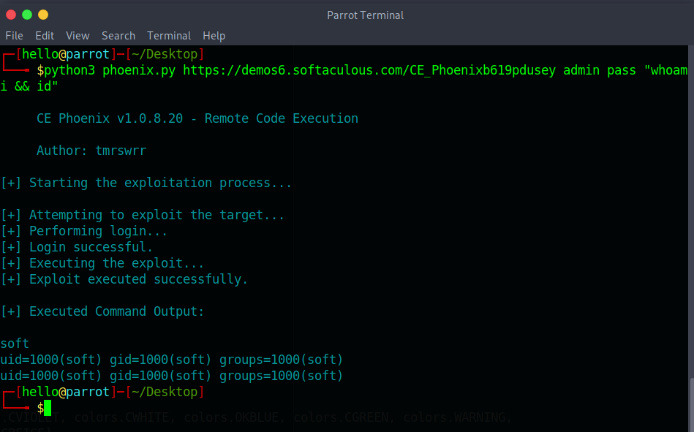Screen dimensions: 694x432
Task: Open the File menu
Action: pyautogui.click(x=14, y=35)
